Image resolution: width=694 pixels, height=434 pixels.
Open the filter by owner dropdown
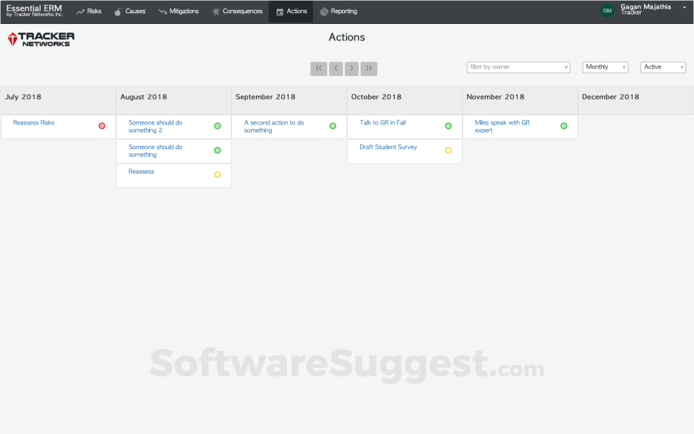point(518,67)
